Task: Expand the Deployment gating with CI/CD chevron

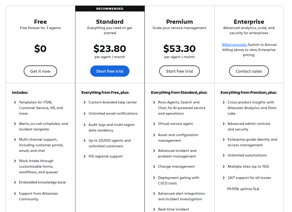Action: [x=154, y=178]
